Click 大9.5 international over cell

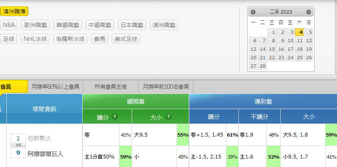coord(154,135)
